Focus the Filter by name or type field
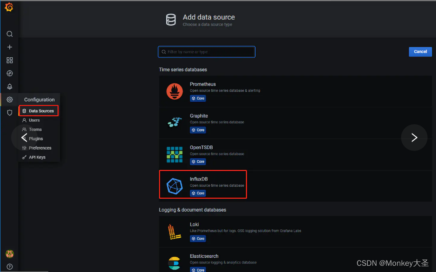The image size is (436, 272). point(206,52)
